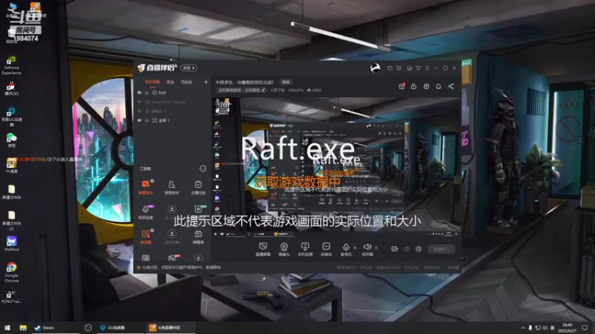Open the Google Chrome desktop icon

point(11,272)
